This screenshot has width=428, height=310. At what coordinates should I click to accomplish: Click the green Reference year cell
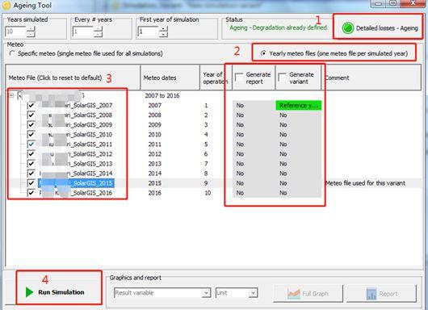pos(299,105)
